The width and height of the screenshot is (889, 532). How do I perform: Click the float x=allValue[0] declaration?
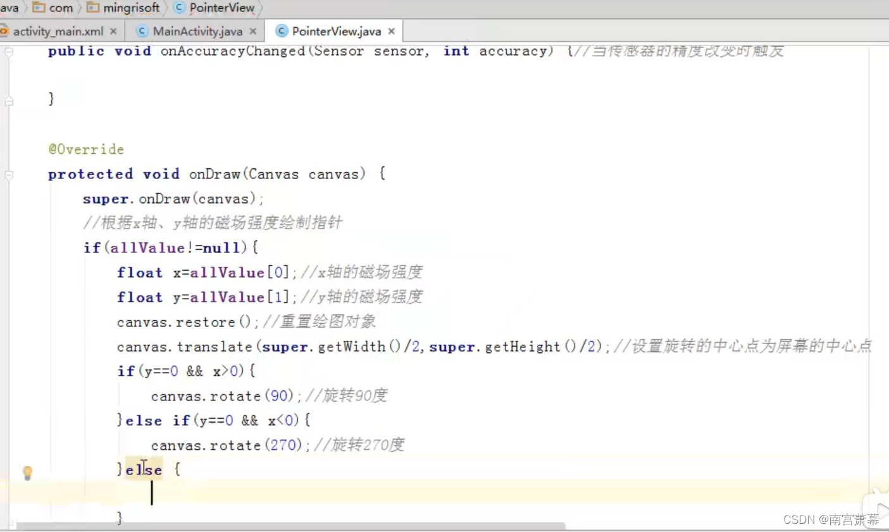point(207,272)
